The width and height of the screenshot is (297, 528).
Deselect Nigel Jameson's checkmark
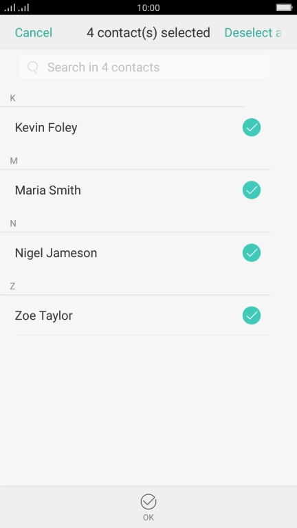coord(252,252)
